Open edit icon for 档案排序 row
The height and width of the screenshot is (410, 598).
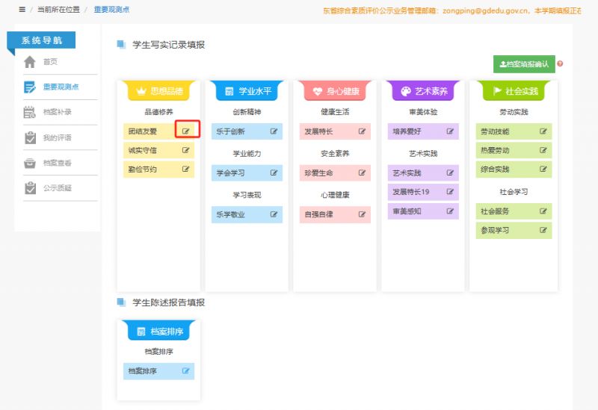point(185,370)
